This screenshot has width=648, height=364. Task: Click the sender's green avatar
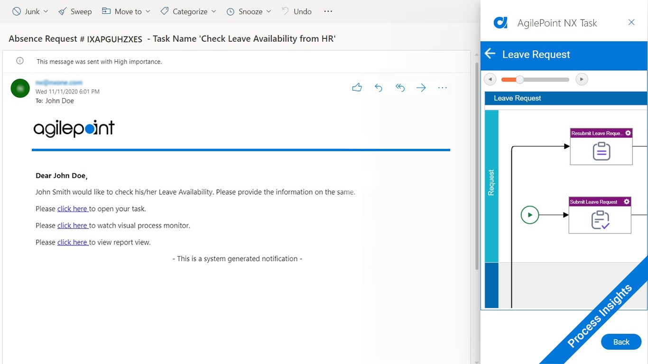point(20,88)
